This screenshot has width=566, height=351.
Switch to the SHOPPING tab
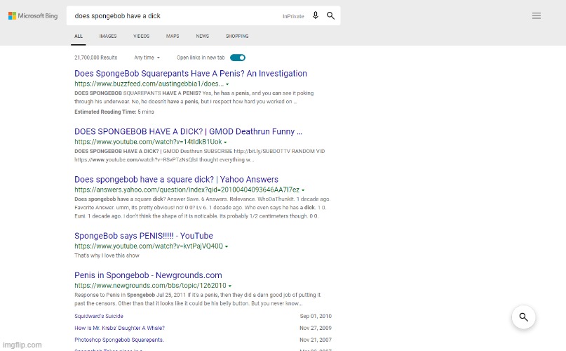tap(237, 36)
